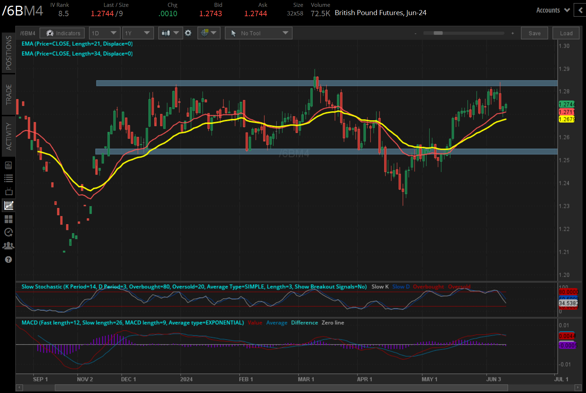
Task: Click the news book icon in sidebar
Action: tap(9, 165)
